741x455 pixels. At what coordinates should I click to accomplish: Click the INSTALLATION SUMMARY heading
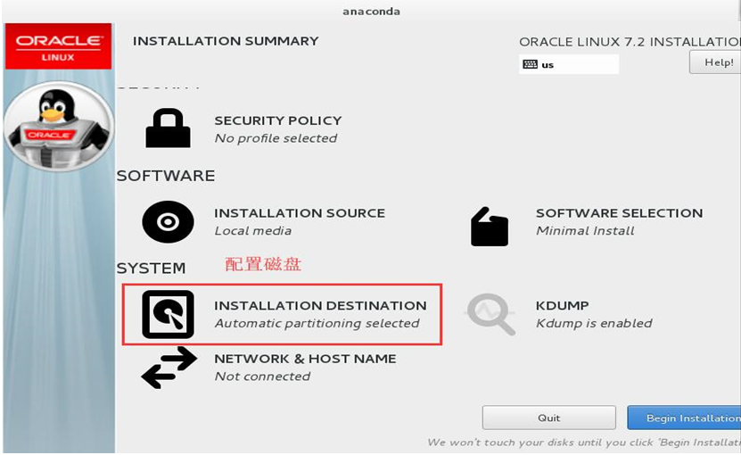click(x=226, y=41)
